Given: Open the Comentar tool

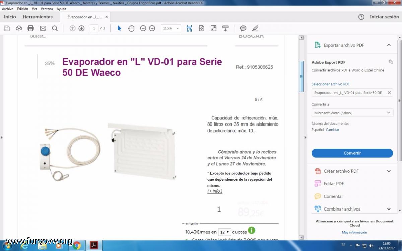Looking at the screenshot, I should 333,196.
